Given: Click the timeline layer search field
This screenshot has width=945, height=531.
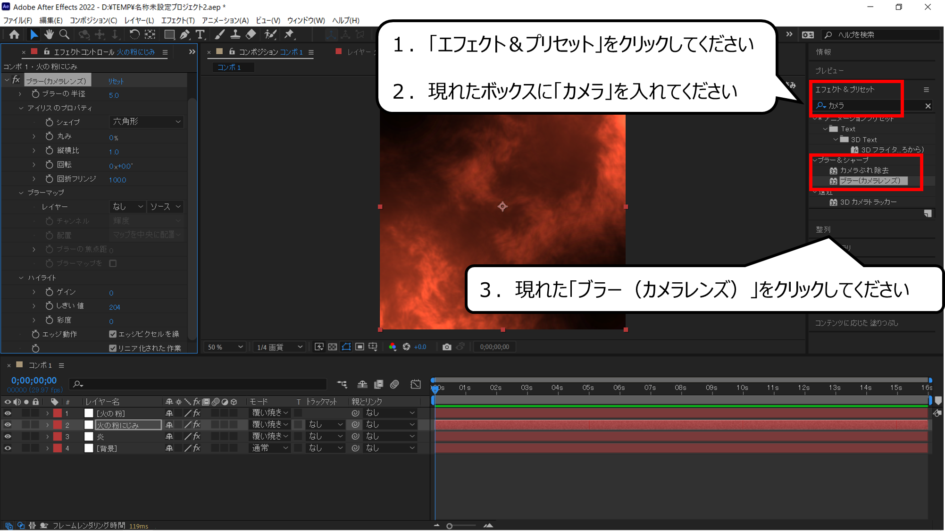Looking at the screenshot, I should coord(198,384).
